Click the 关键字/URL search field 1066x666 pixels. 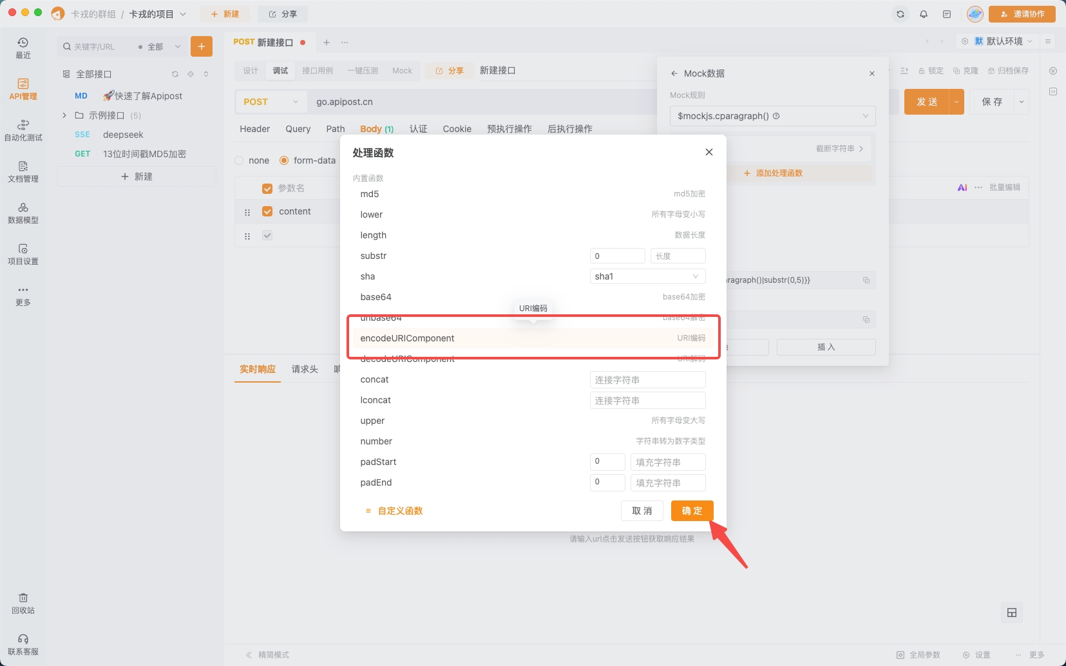(x=95, y=47)
